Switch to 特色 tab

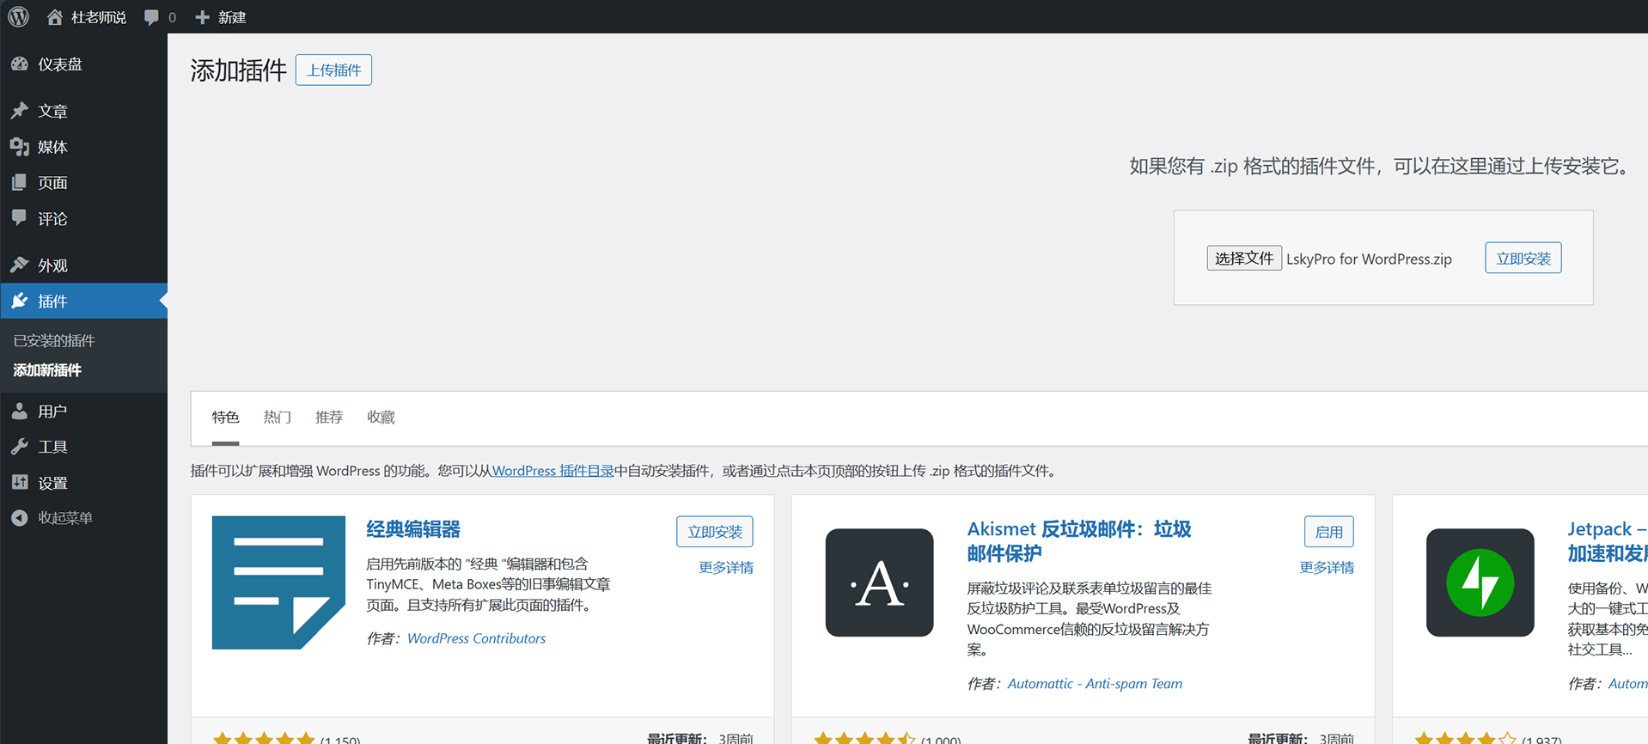(x=225, y=418)
